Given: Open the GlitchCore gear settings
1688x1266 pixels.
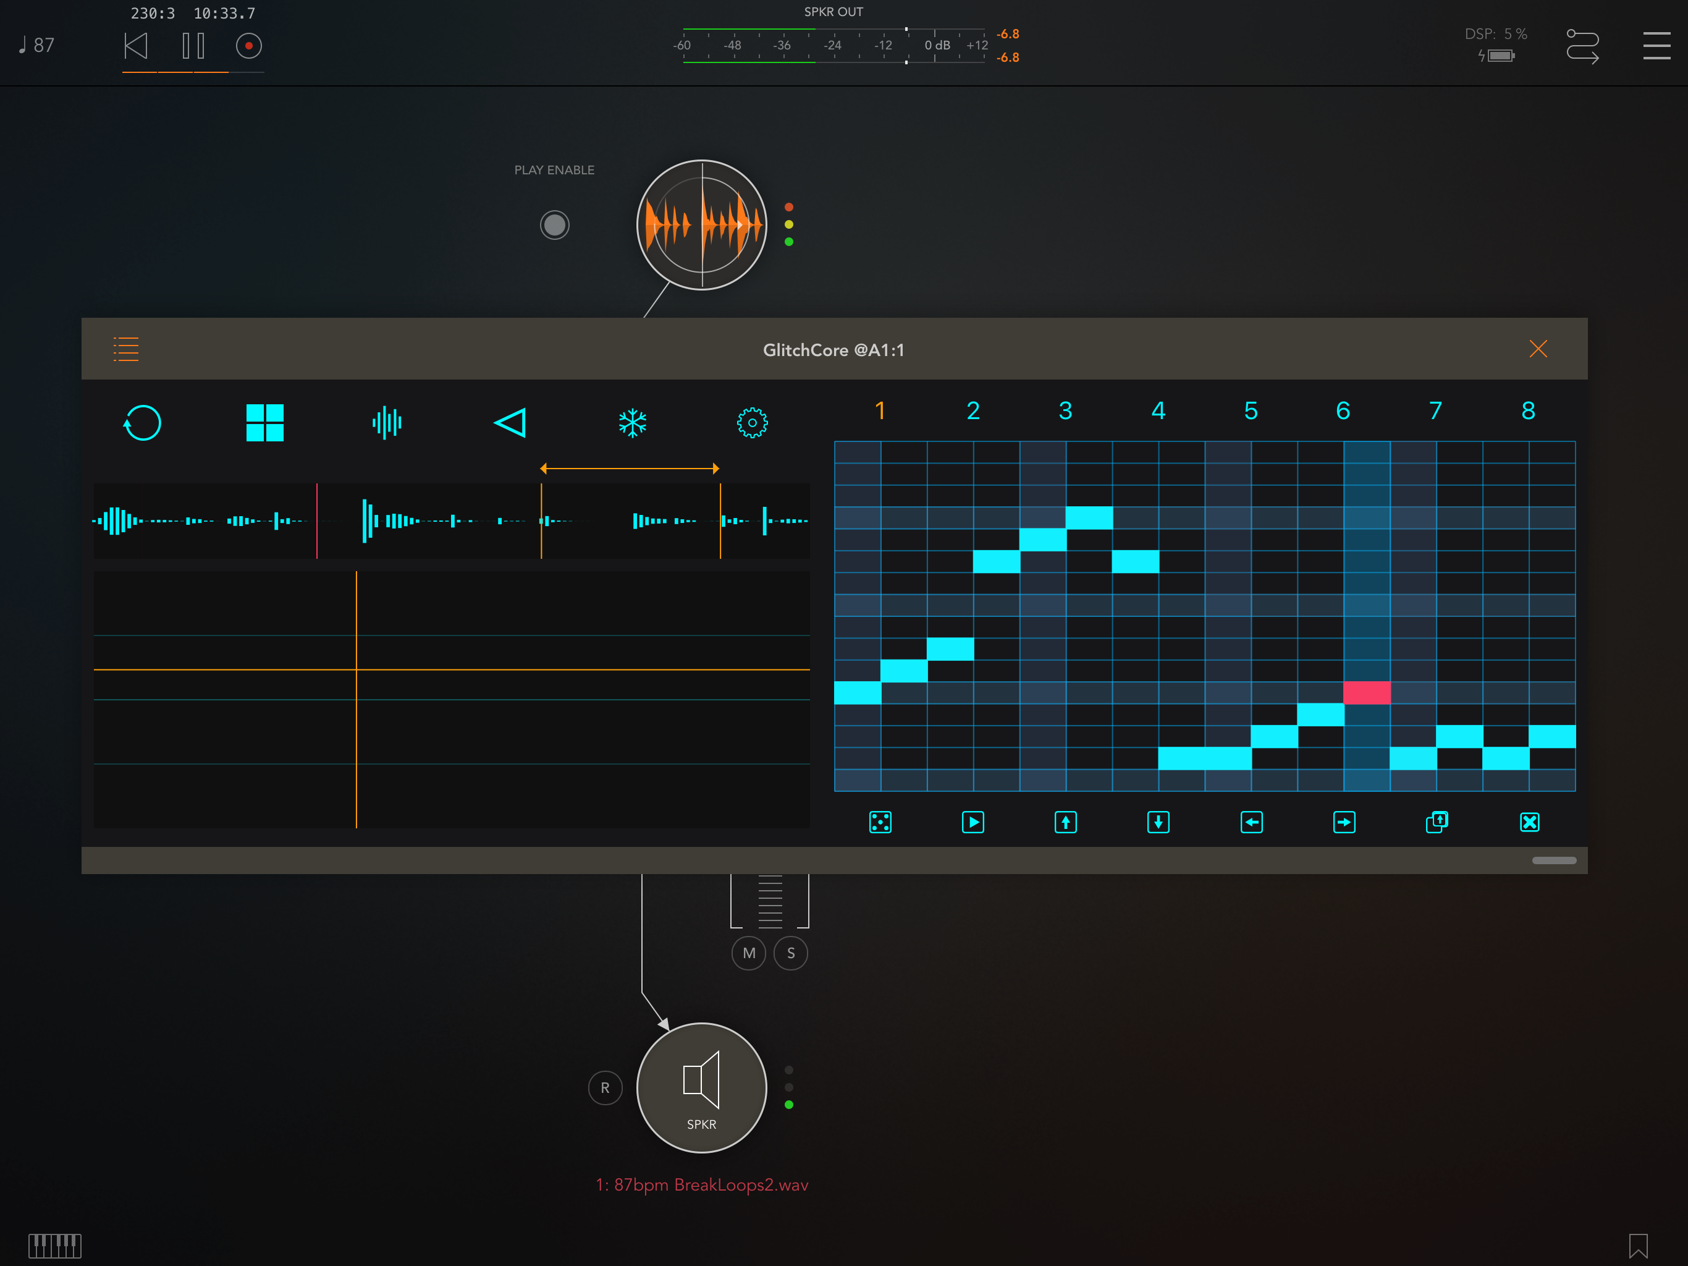Looking at the screenshot, I should 753,423.
